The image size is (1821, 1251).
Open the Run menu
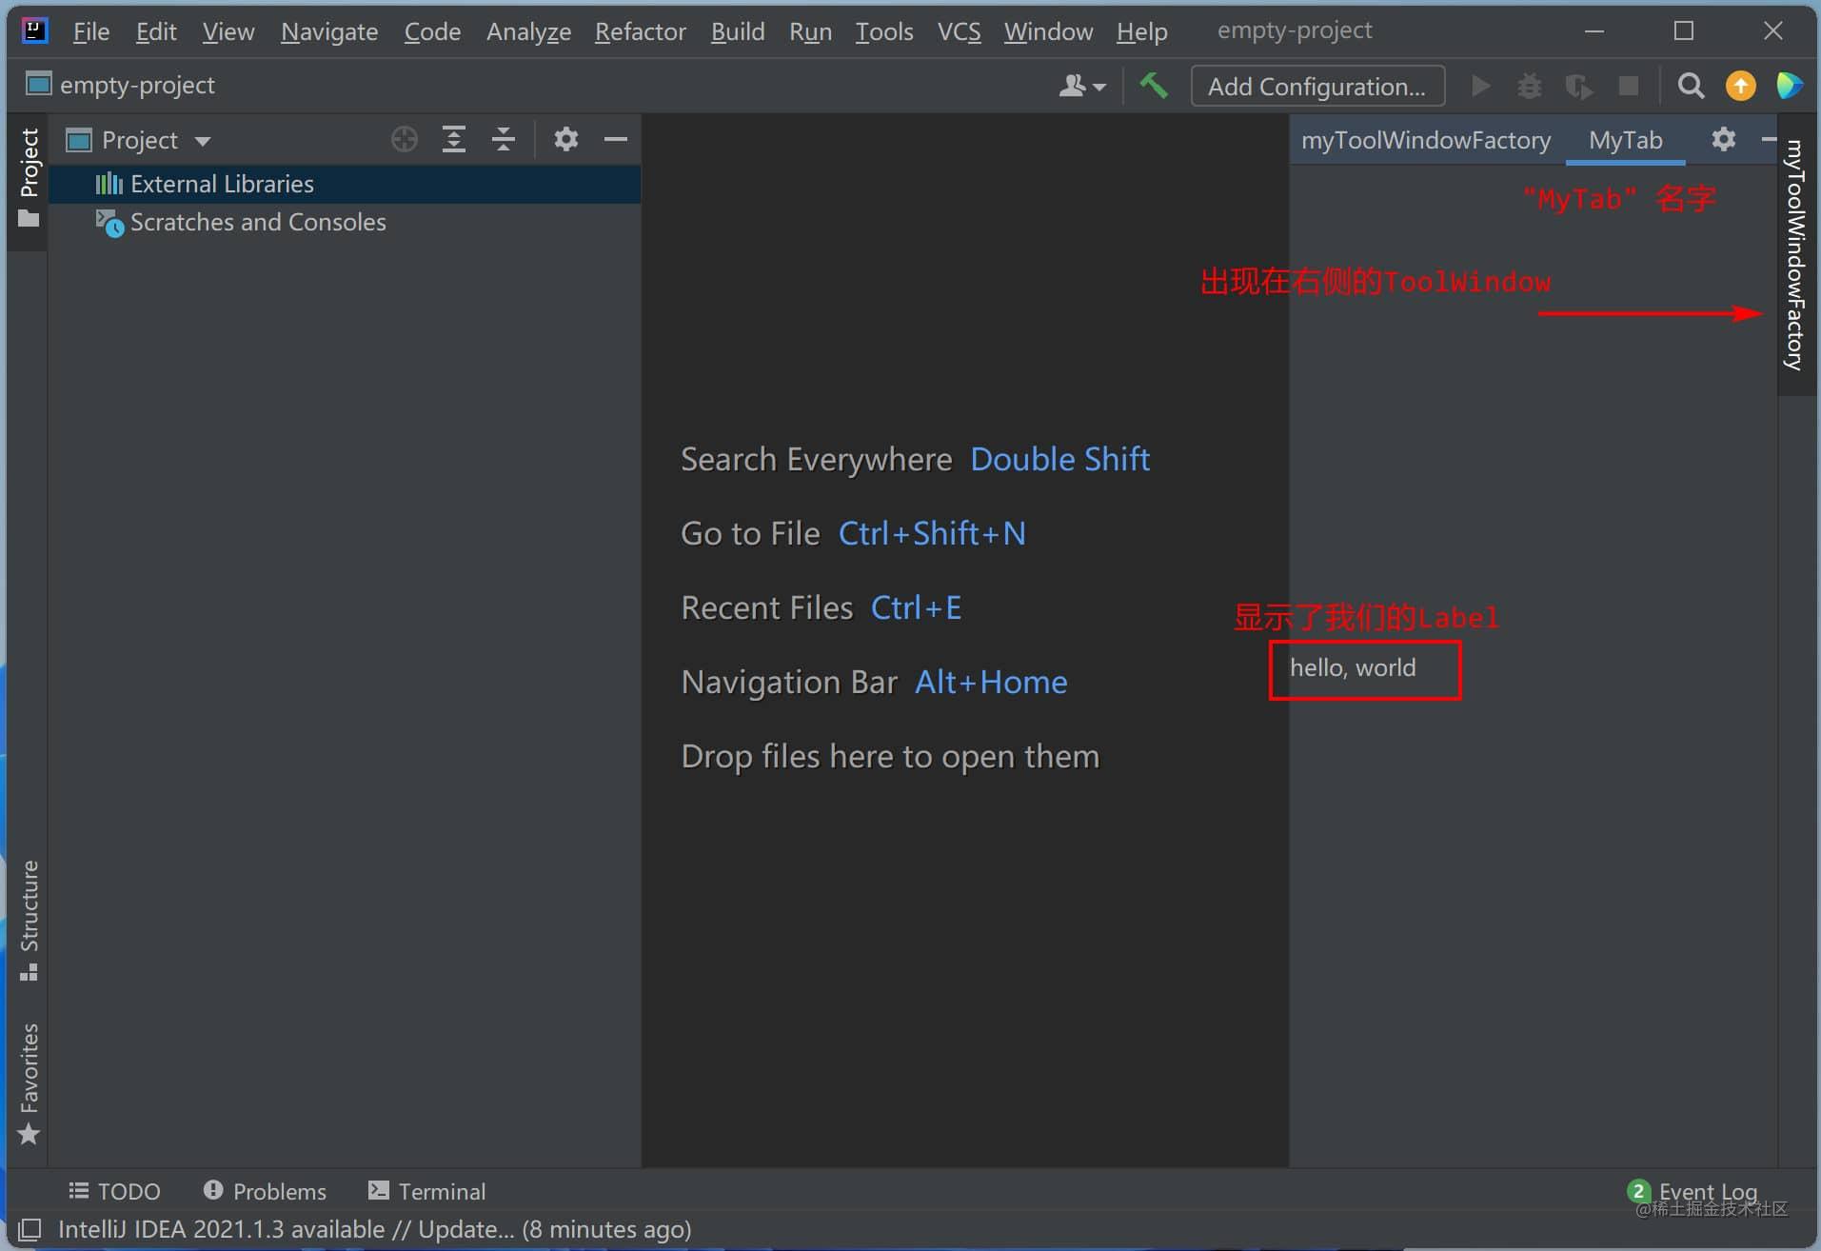(x=810, y=31)
